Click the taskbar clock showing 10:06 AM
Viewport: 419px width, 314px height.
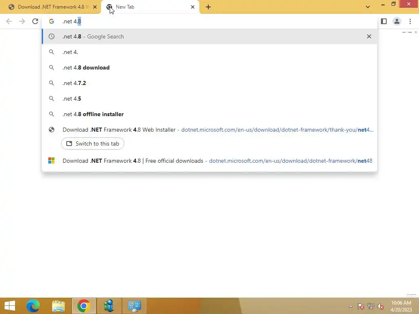pos(401,306)
